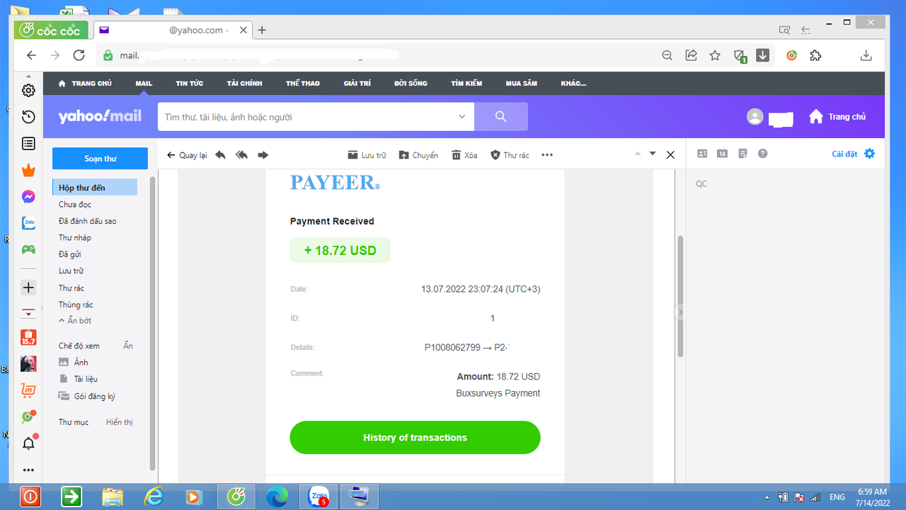The width and height of the screenshot is (906, 510).
Task: Open browser downloads arrow at far right
Action: (866, 55)
